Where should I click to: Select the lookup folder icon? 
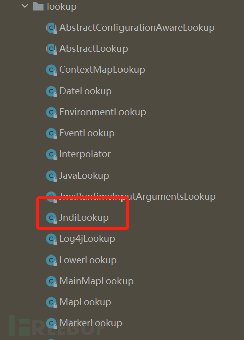point(38,7)
